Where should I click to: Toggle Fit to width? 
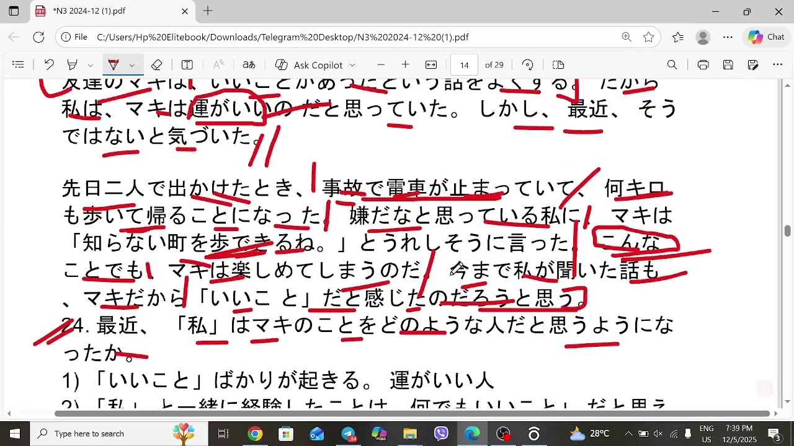click(431, 65)
